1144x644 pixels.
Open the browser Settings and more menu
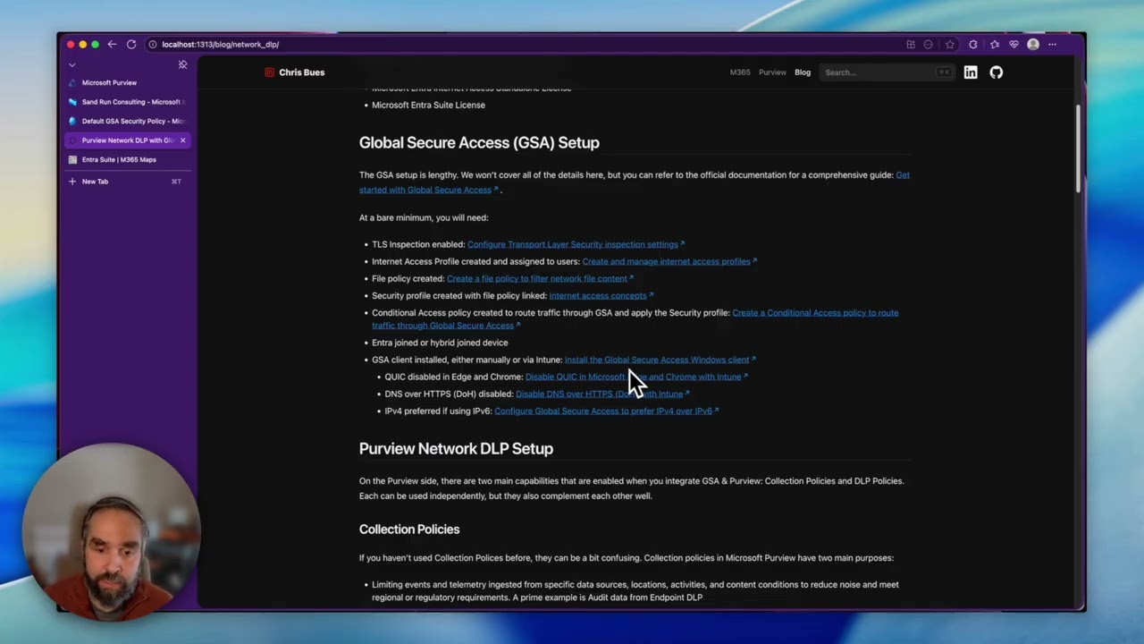[1052, 44]
